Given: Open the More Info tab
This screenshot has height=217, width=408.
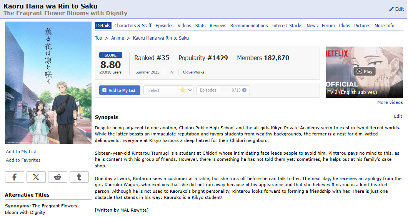Looking at the screenshot, I should (384, 25).
